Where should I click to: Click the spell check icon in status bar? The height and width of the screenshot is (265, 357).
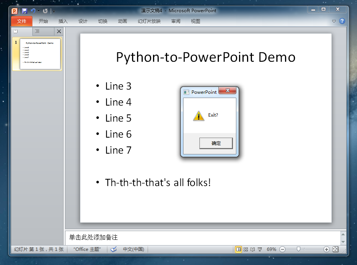(x=113, y=249)
